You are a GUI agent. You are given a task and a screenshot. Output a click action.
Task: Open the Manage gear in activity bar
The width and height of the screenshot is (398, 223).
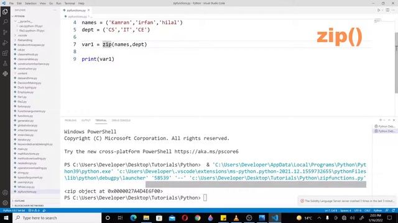(x=5, y=203)
